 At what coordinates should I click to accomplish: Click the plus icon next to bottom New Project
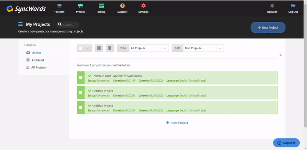[168, 123]
